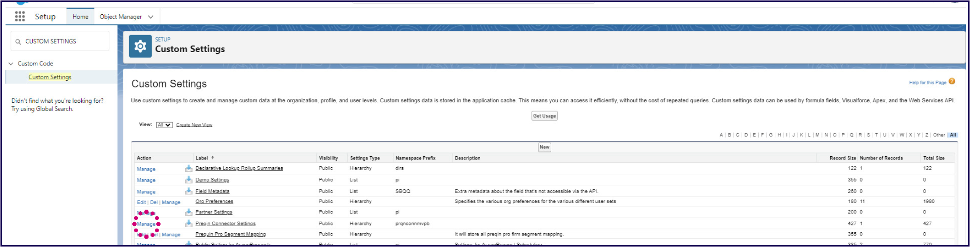Image resolution: width=970 pixels, height=247 pixels.
Task: Click the Custom Settings gear icon
Action: (140, 46)
